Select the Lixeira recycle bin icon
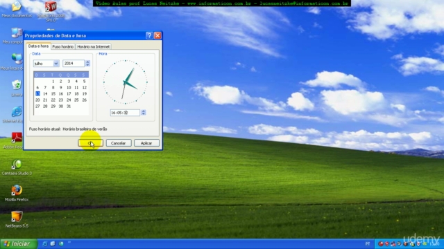The image size is (444, 249). (x=17, y=88)
